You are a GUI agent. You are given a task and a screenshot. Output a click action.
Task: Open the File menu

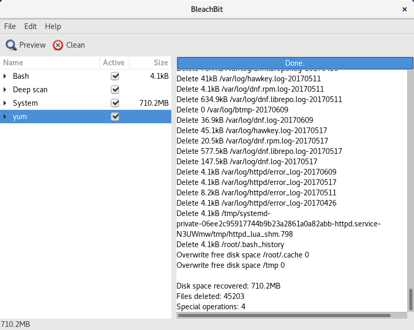(10, 26)
